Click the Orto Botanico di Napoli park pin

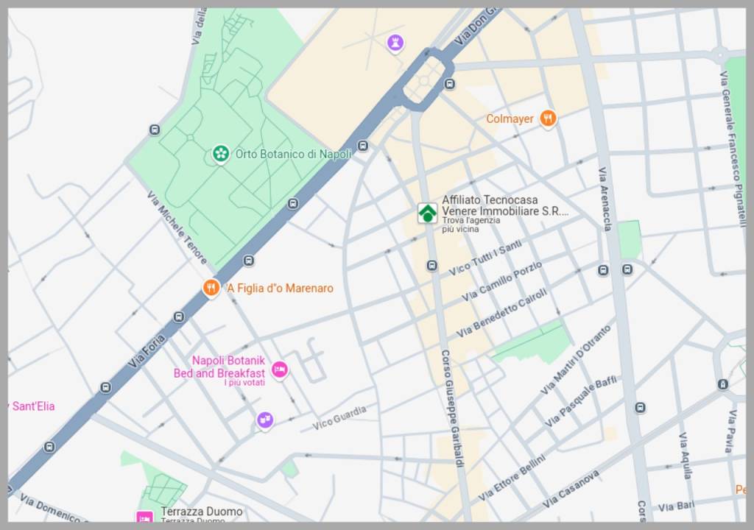[221, 154]
